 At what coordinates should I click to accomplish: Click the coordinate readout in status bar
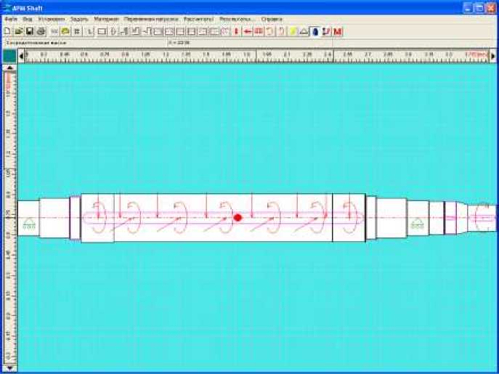coord(179,43)
